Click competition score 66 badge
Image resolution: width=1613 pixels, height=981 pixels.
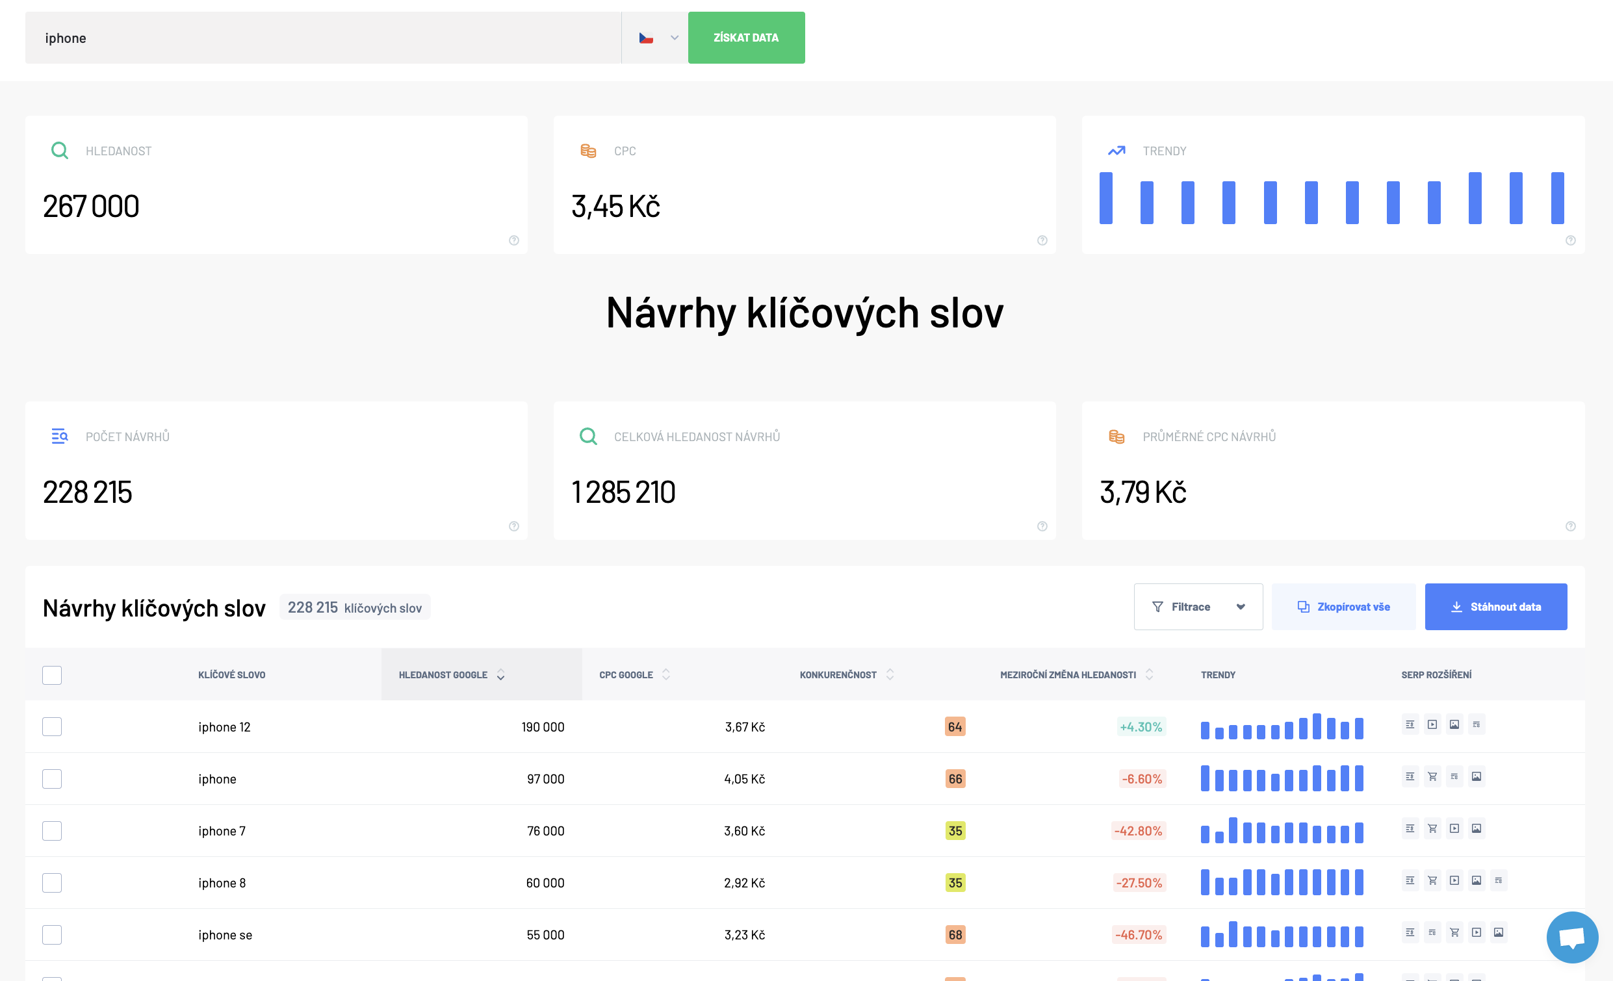click(955, 779)
